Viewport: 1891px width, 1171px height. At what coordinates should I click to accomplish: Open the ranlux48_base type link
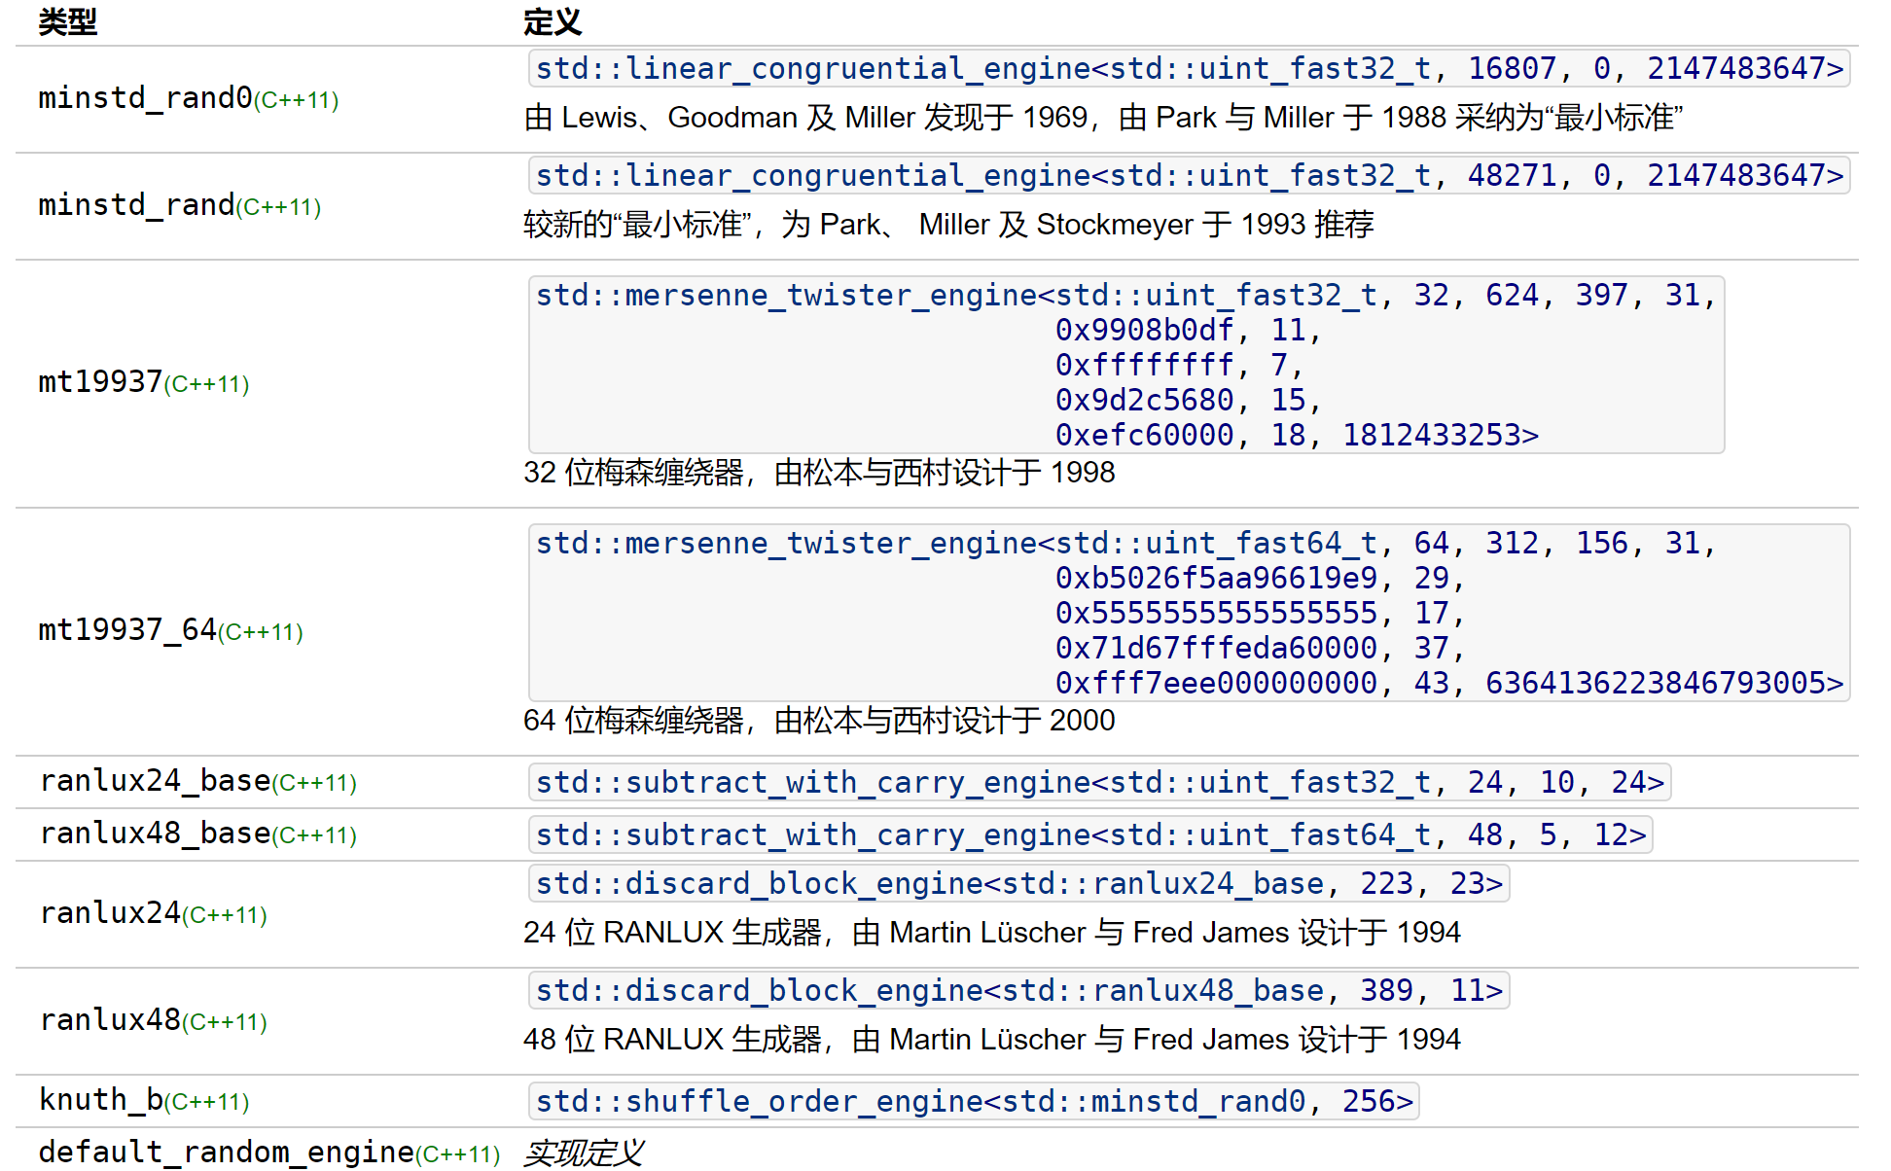point(155,834)
